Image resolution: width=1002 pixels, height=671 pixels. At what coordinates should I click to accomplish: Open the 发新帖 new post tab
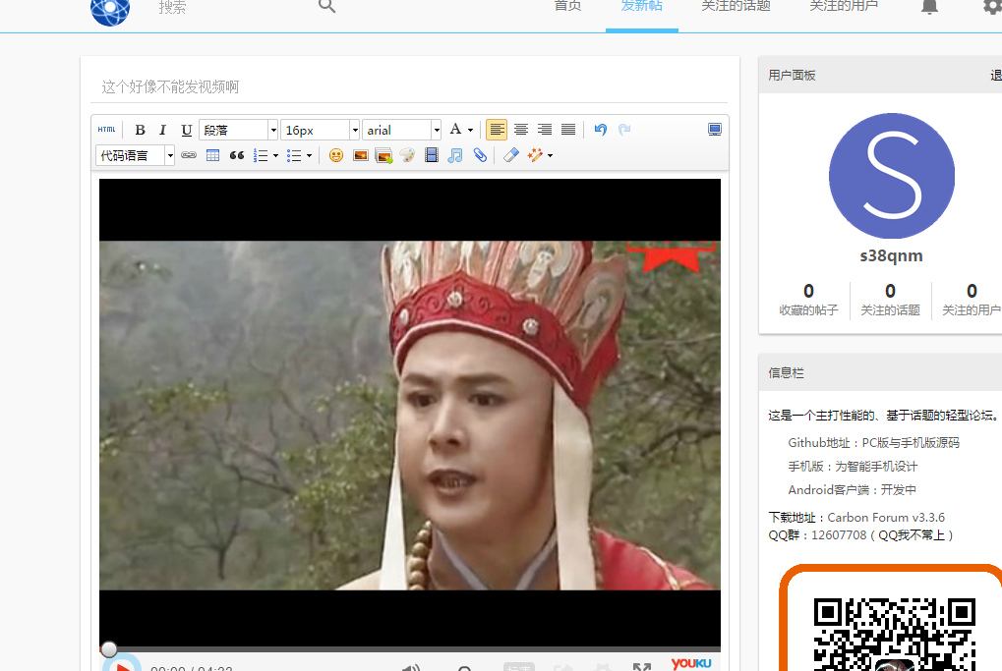tap(641, 6)
